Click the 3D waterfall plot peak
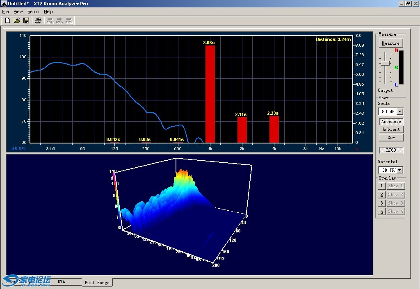 pyautogui.click(x=183, y=173)
